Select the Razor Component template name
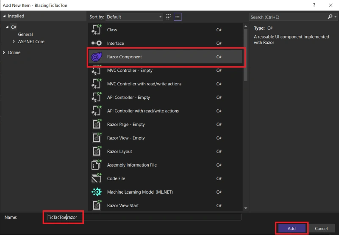 [x=125, y=57]
